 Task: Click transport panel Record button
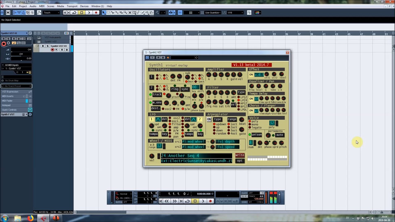click(210, 201)
